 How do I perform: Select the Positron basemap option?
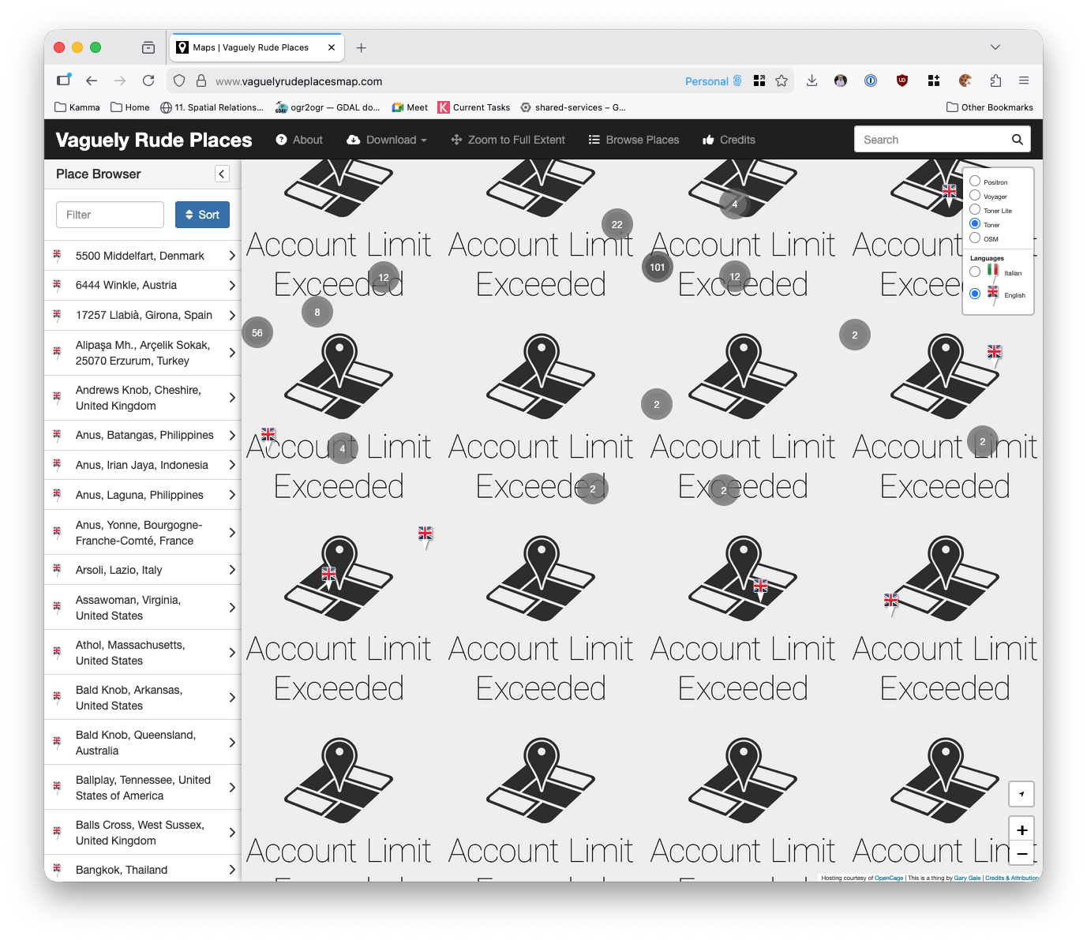[x=975, y=182]
